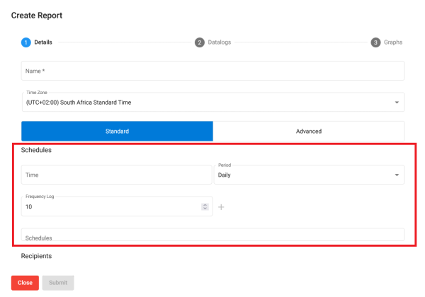Screen dimensions: 425x297
Task: Decrease Frequency Log with down stepper arrow
Action: coord(205,209)
